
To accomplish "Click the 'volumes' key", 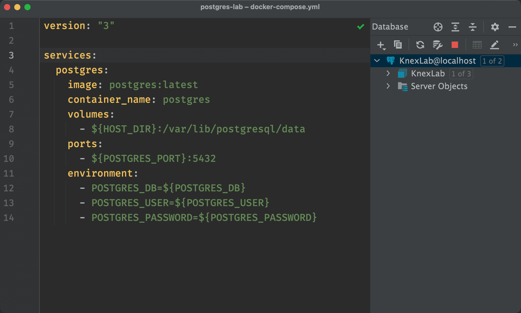I will 88,114.
